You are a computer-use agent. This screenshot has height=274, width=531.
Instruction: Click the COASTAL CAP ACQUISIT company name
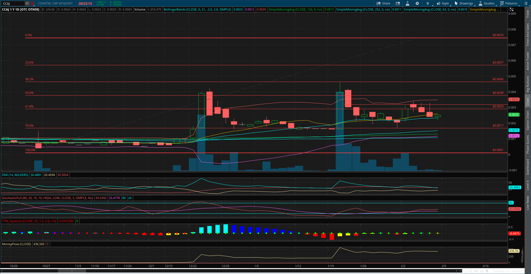(x=55, y=3)
